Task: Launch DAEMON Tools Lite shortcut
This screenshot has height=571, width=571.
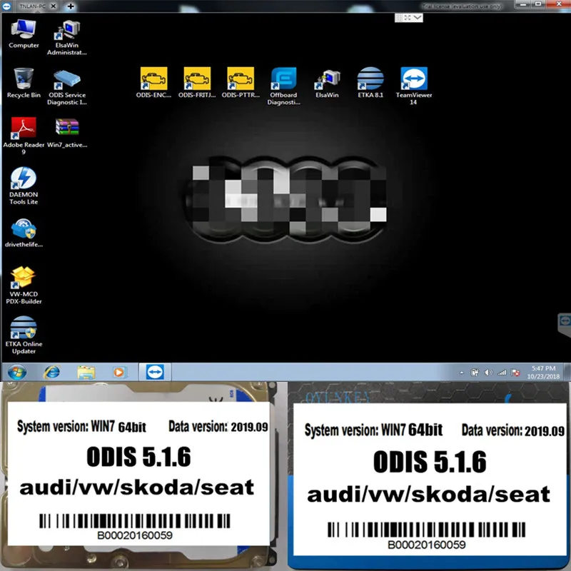Action: (24, 186)
